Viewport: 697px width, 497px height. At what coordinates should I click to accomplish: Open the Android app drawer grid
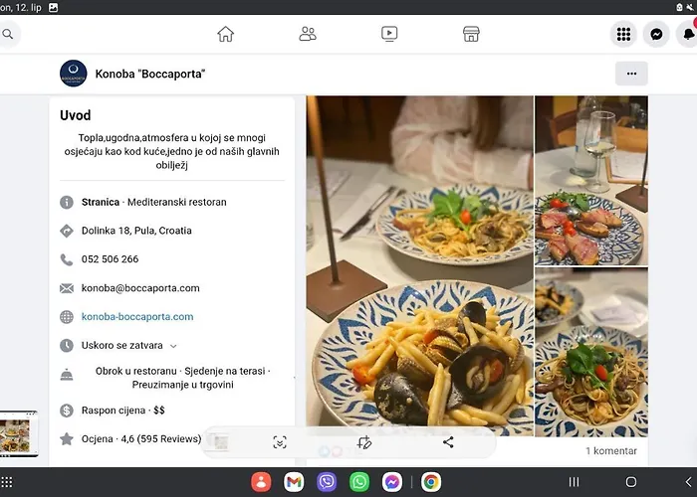pyautogui.click(x=8, y=482)
